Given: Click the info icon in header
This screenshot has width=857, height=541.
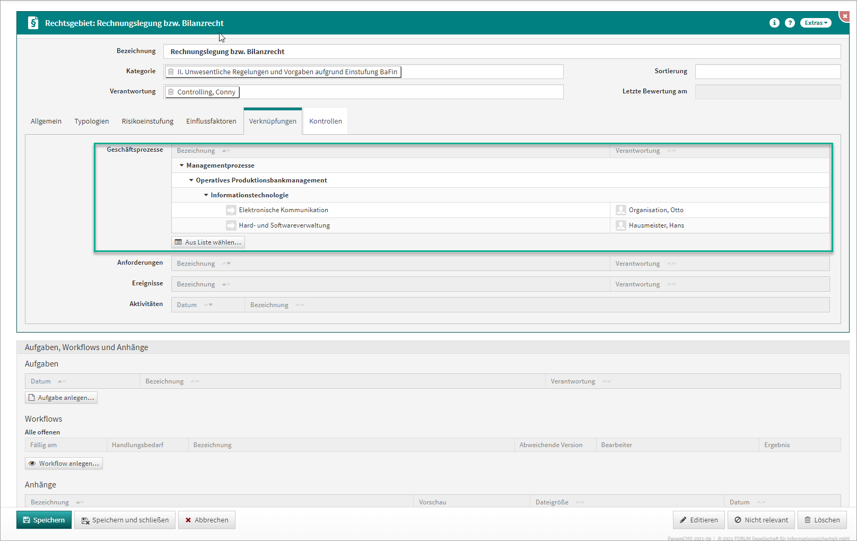Looking at the screenshot, I should 774,23.
